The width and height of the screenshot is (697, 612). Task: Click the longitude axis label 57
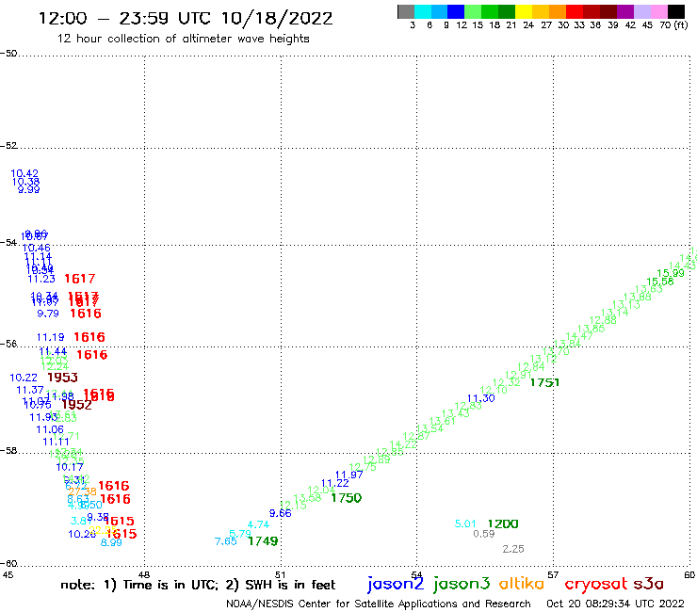pos(553,574)
